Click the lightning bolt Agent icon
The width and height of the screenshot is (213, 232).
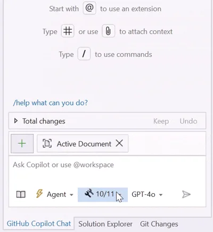point(39,193)
